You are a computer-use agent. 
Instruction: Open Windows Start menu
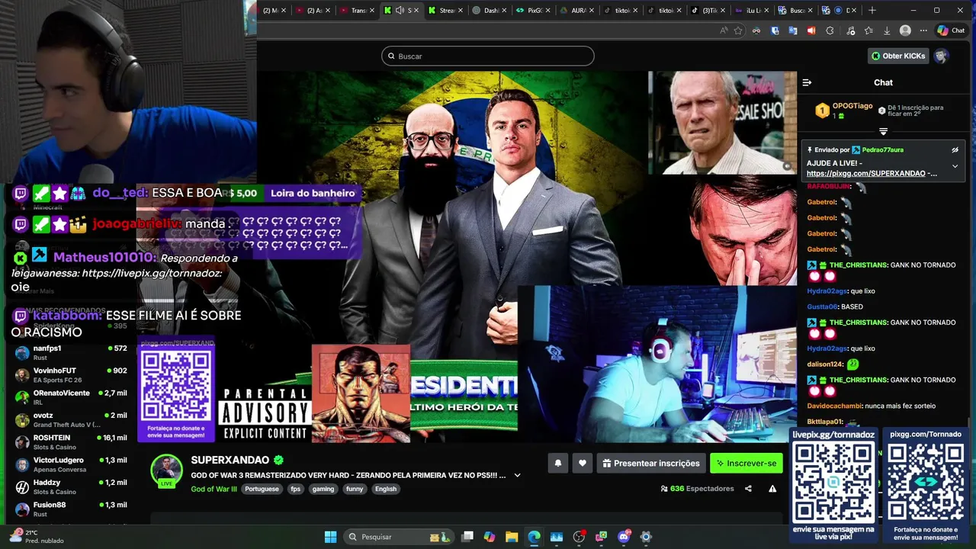(x=330, y=537)
